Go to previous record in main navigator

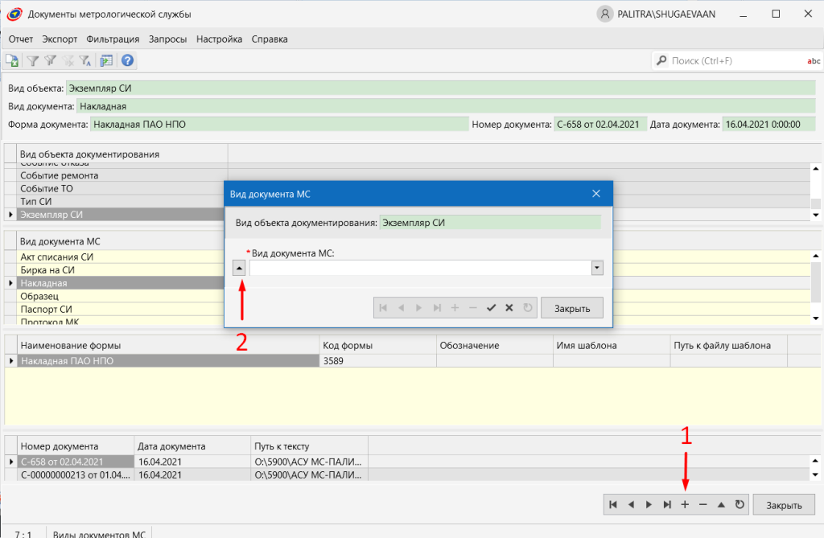(x=631, y=504)
